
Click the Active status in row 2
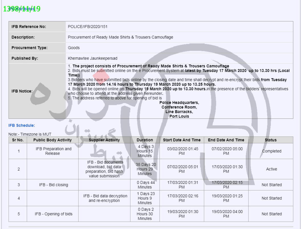click(271, 169)
